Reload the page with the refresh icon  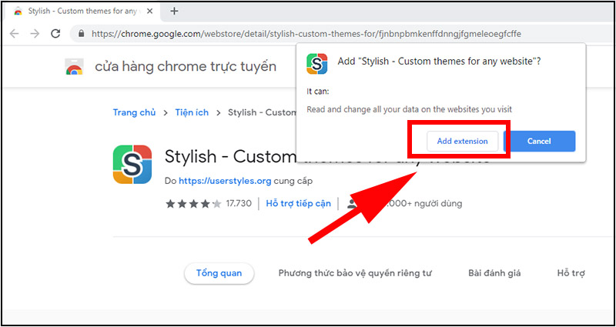click(55, 34)
